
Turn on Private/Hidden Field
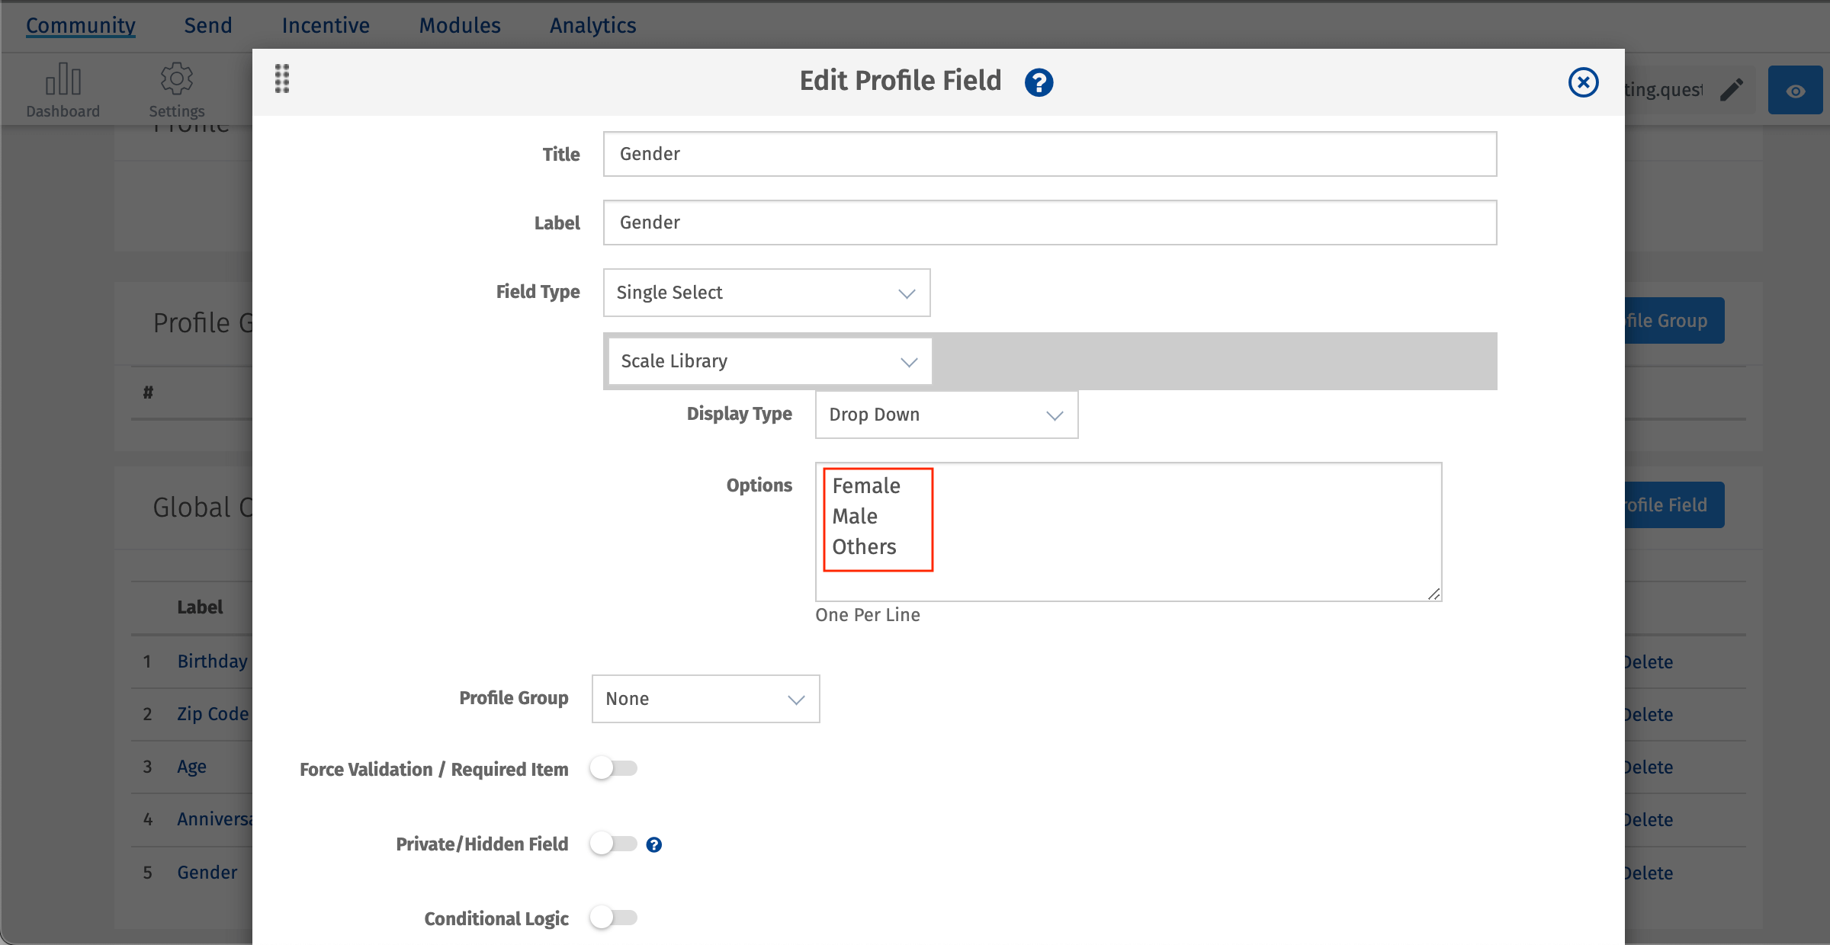tap(615, 844)
